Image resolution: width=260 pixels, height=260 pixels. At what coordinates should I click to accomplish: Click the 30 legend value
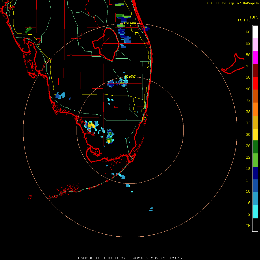pos(248,134)
